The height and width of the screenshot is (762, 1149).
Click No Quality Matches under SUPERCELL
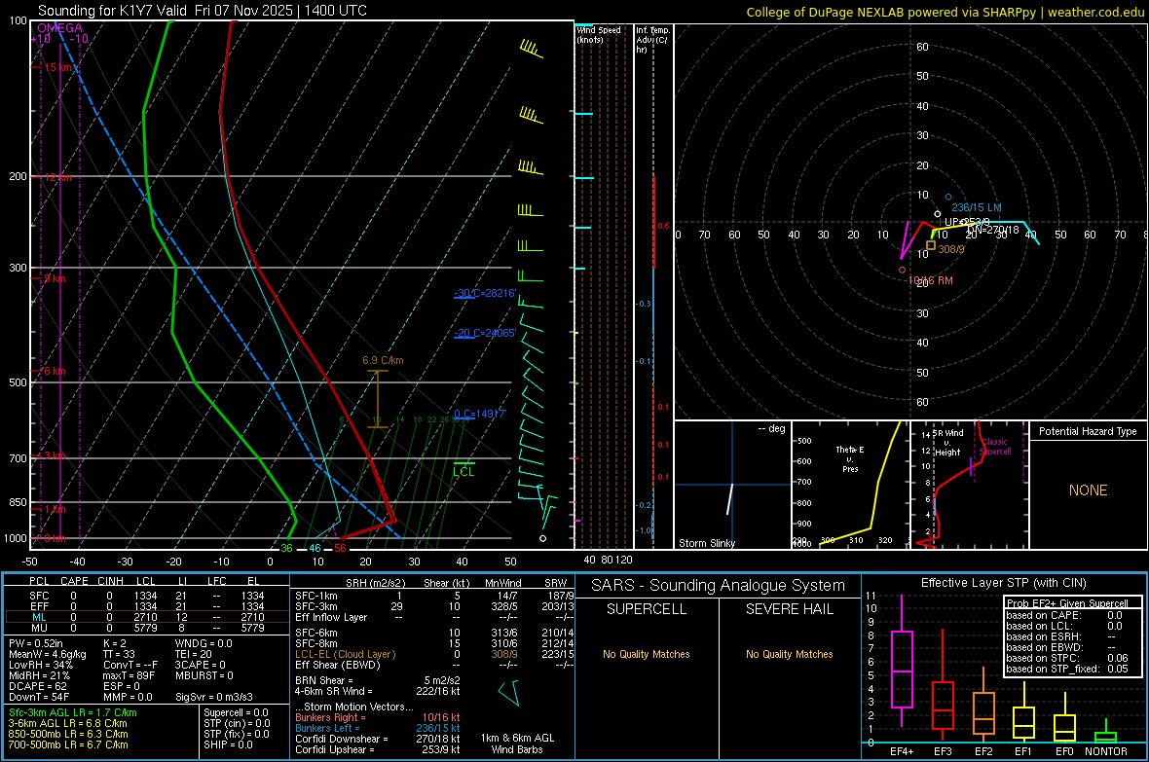[x=647, y=654]
